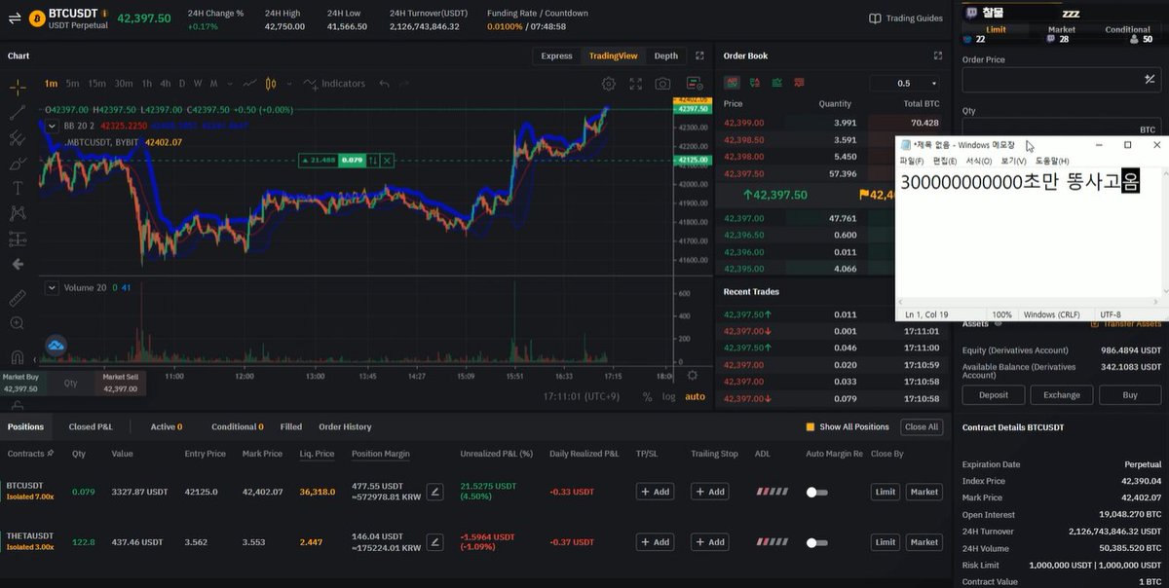Screen dimensions: 1169x588
Task: Open the pitchfork drawing tools
Action: point(18,138)
